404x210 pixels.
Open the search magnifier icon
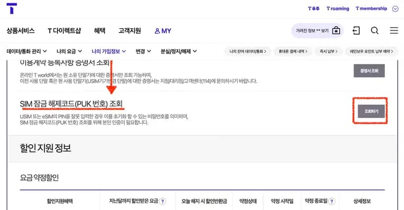coord(375,30)
